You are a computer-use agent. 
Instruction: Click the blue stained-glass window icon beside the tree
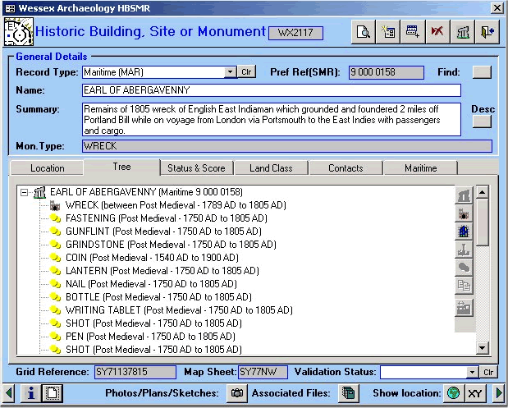coord(464,232)
